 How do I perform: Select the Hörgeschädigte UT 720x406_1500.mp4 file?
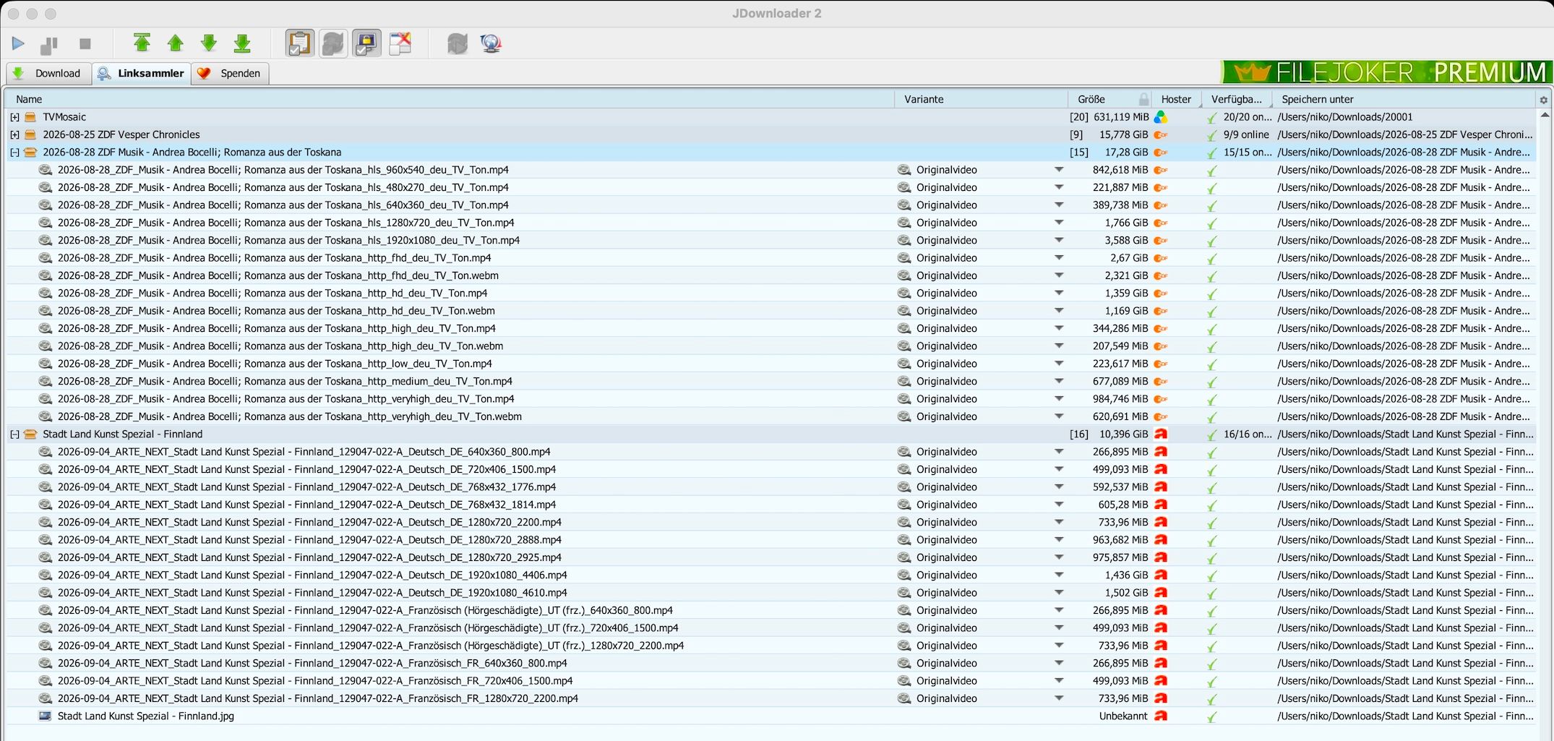pyautogui.click(x=368, y=628)
